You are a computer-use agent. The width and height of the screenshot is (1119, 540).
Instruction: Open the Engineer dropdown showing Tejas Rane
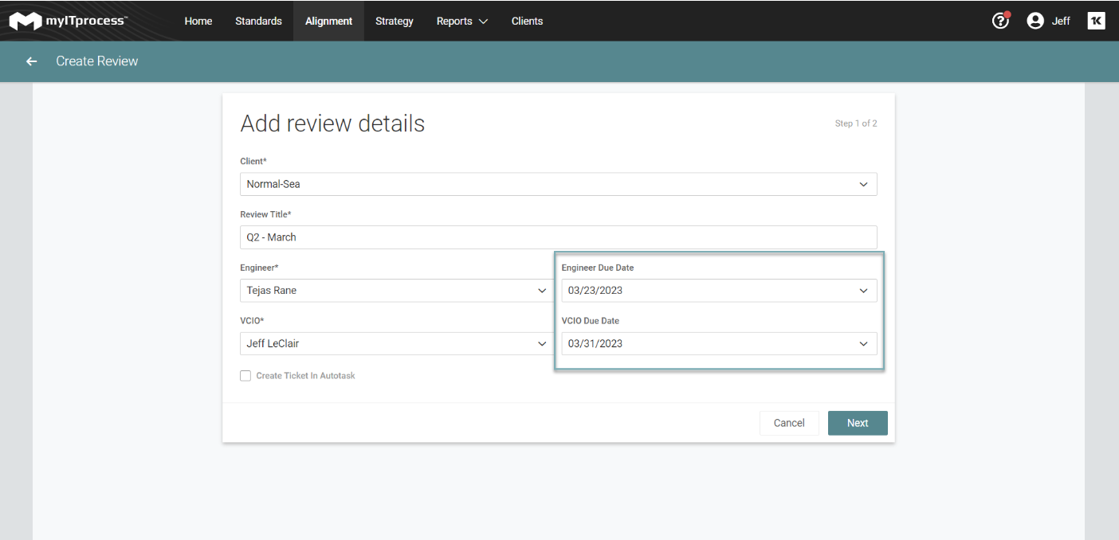396,291
